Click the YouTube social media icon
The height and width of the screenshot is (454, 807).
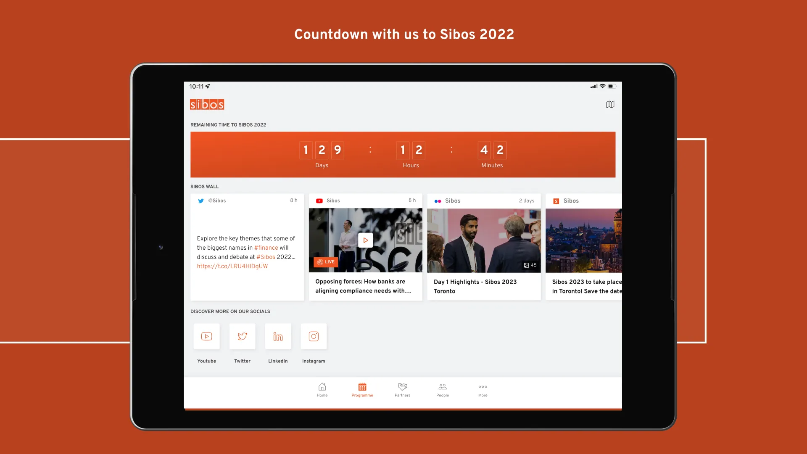click(x=207, y=336)
